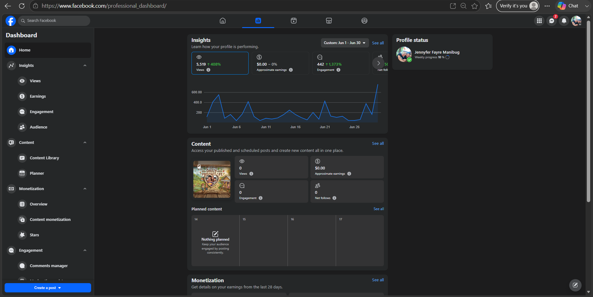Screen dimensions: 593x297
Task: Open Marketplace tab icon
Action: point(329,21)
